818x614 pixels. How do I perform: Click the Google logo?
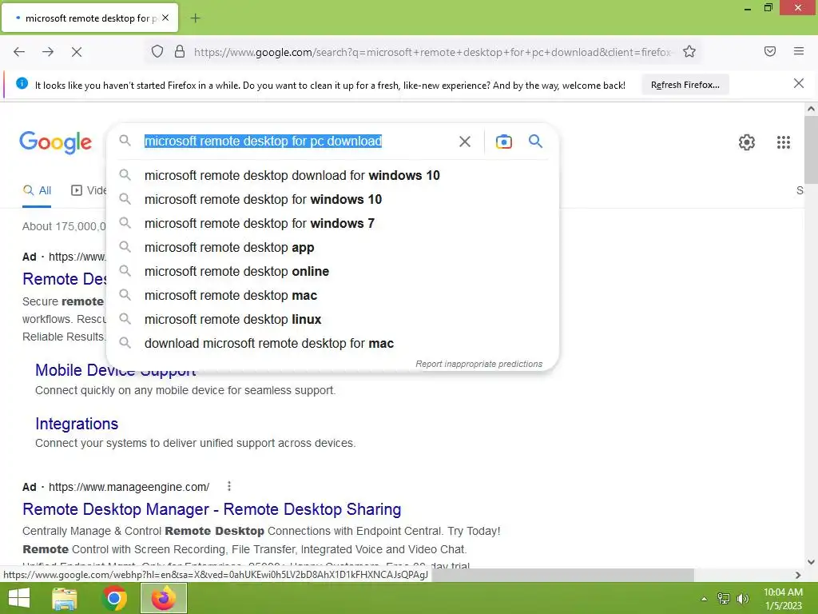point(55,142)
